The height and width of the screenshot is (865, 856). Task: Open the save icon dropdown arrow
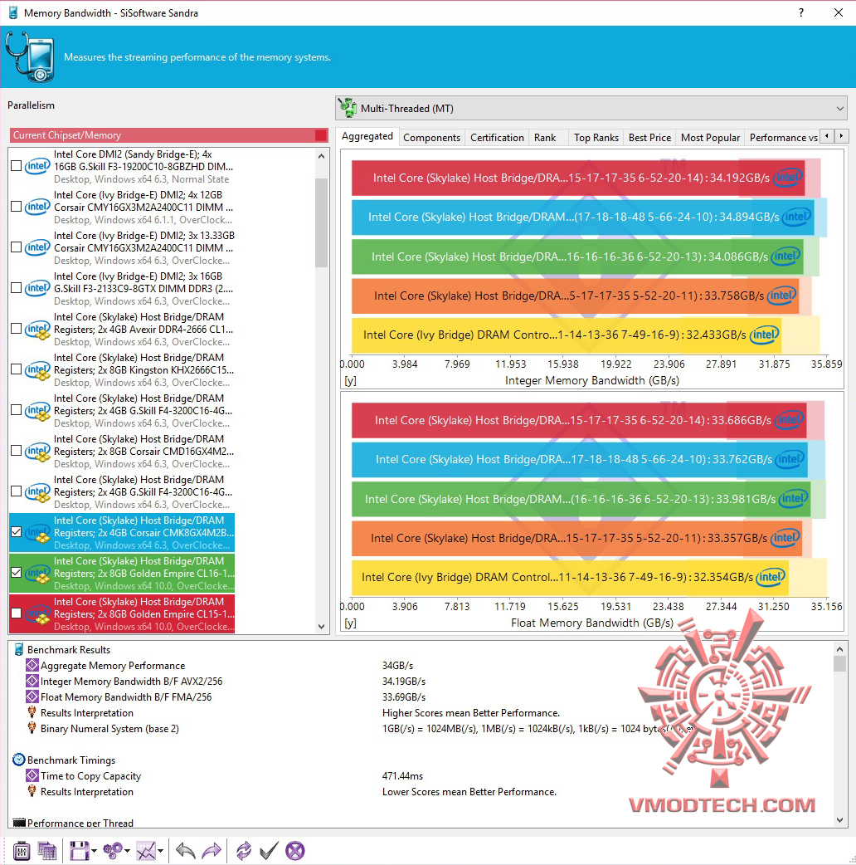tap(95, 851)
